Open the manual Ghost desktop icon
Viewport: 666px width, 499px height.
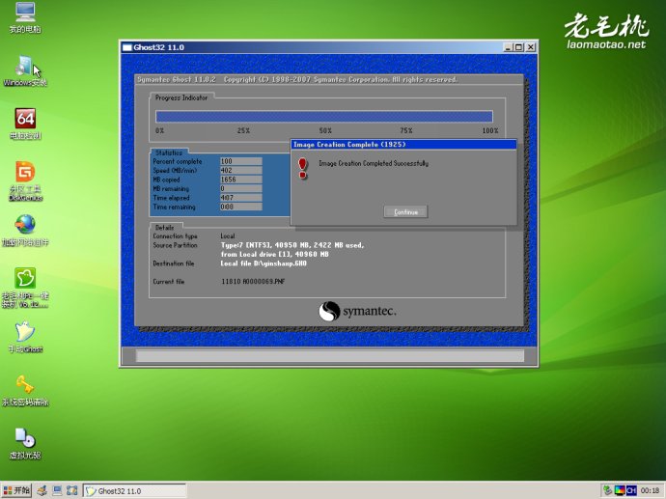tap(25, 332)
